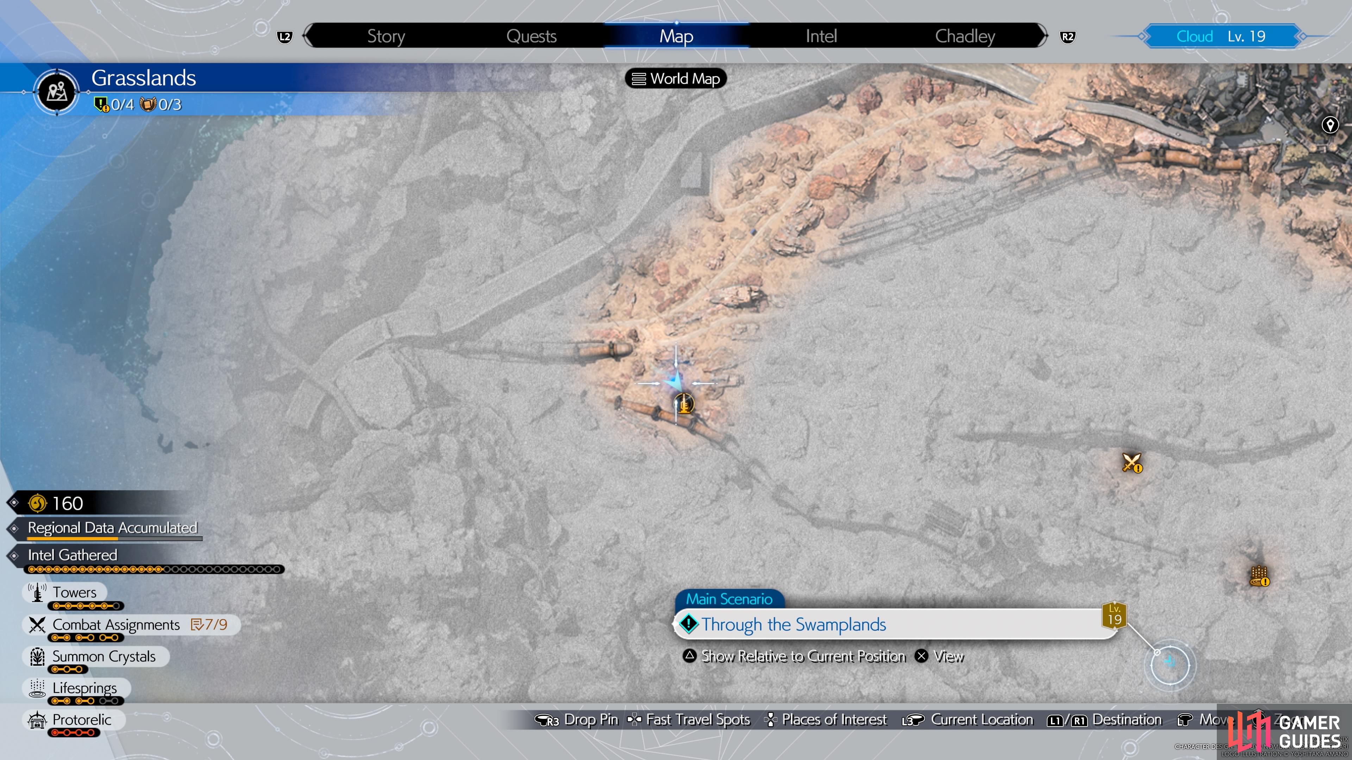Click the Combat Assignments progress dots
Screen dimensions: 1352x760
click(x=86, y=638)
